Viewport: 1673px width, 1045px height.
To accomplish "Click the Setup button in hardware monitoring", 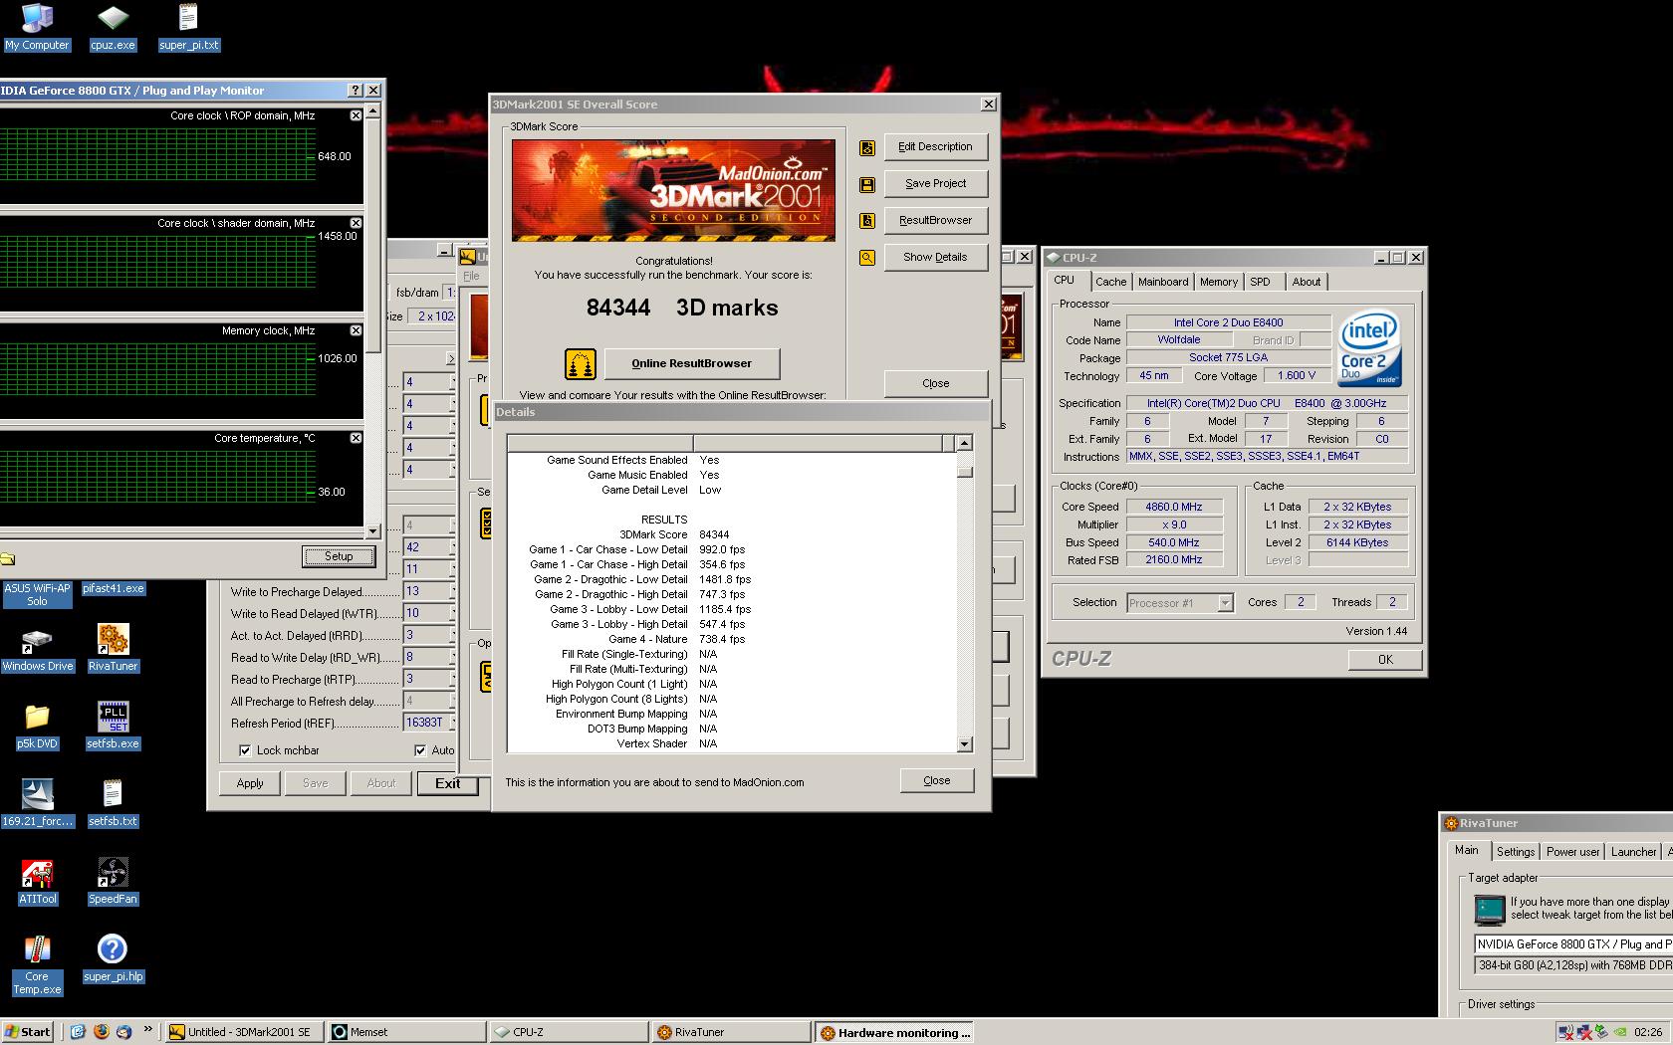I will 339,556.
